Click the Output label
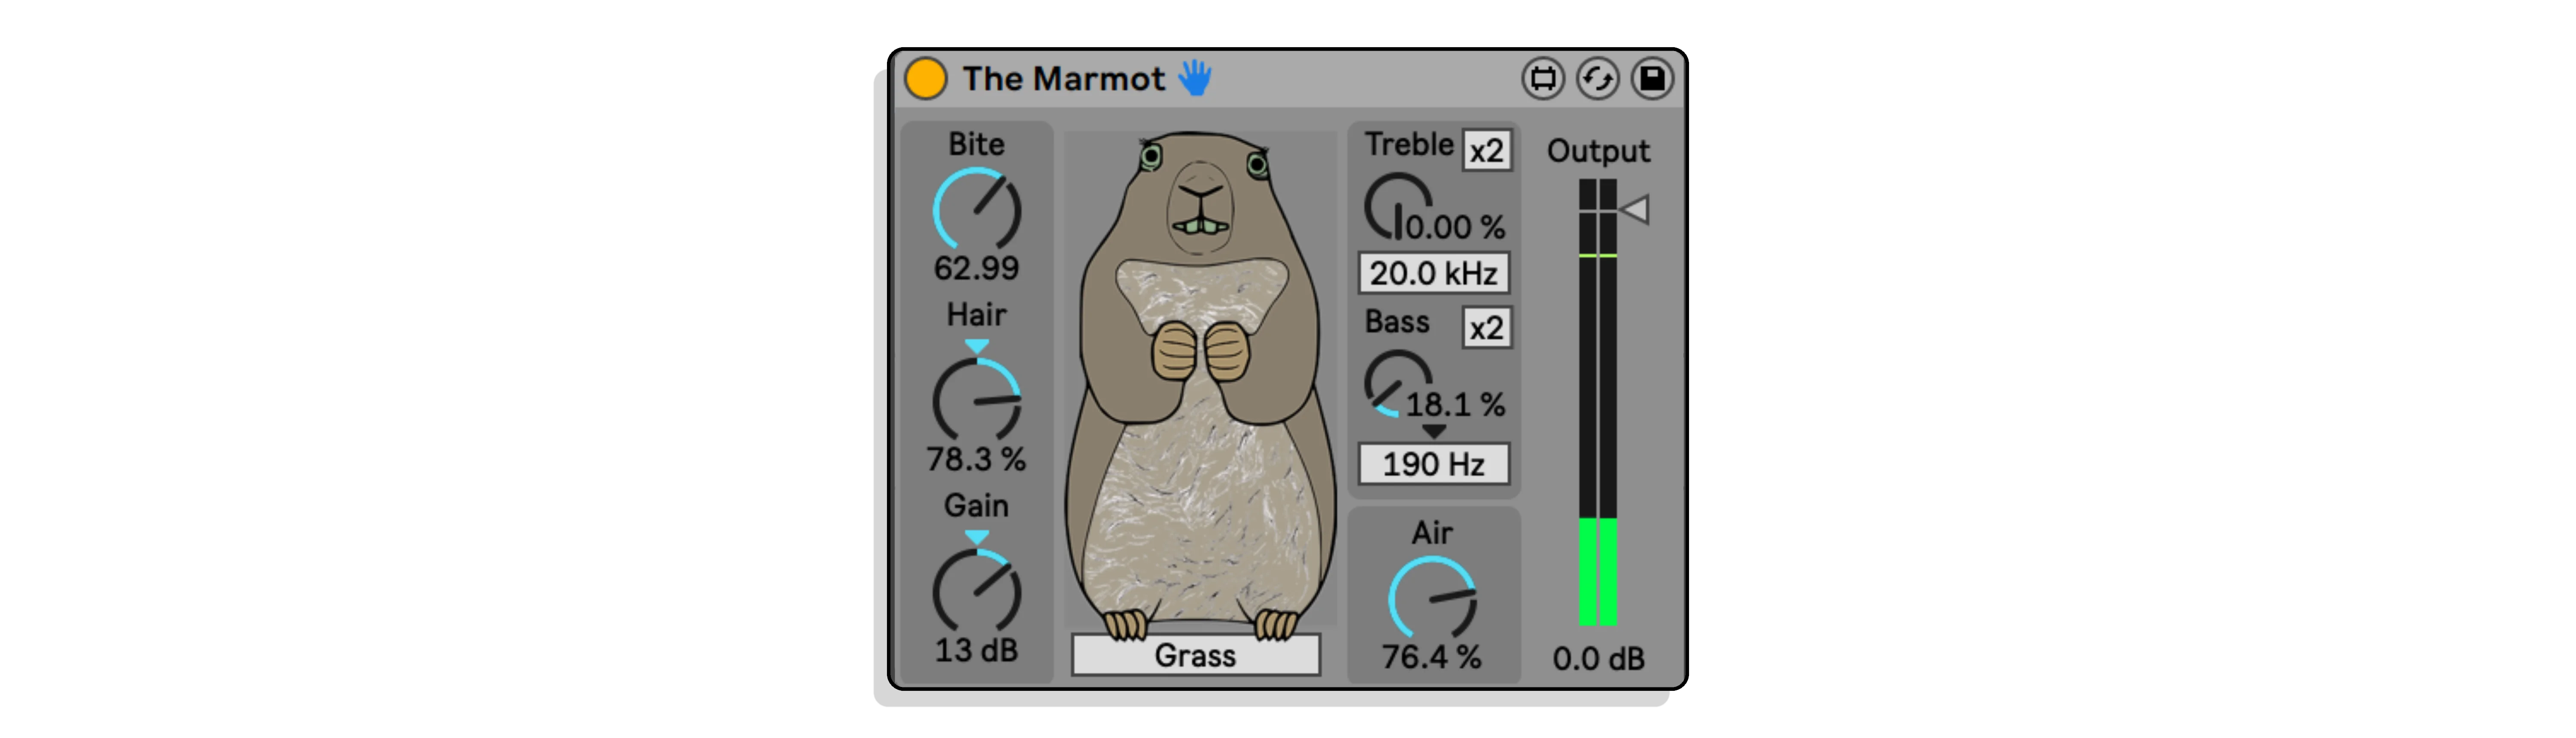Screen dimensions: 2576x738 pyautogui.click(x=1598, y=151)
